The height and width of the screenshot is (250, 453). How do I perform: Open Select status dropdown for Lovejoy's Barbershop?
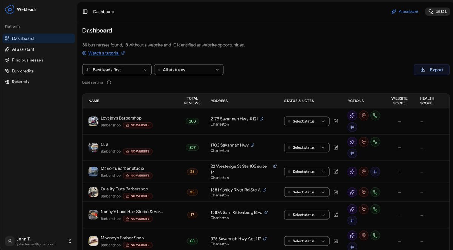click(x=307, y=121)
